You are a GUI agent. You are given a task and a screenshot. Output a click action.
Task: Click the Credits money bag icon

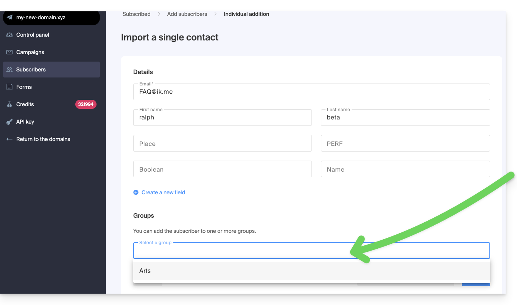(10, 104)
